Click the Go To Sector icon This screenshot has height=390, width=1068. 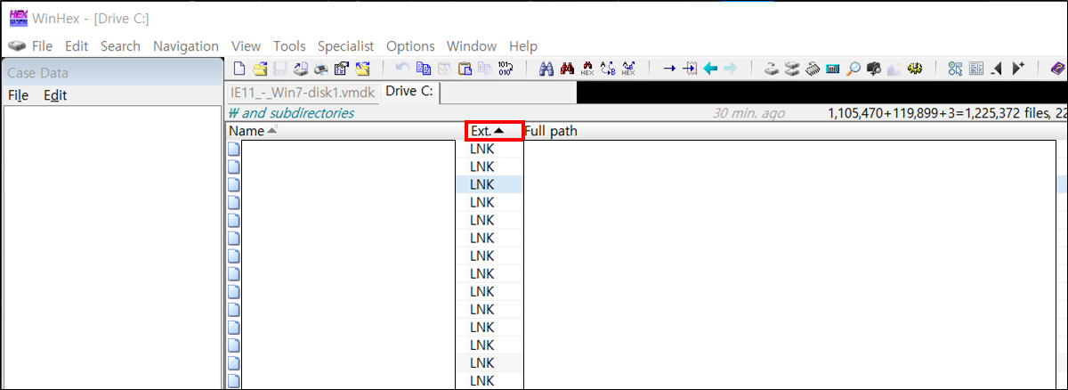coord(689,68)
